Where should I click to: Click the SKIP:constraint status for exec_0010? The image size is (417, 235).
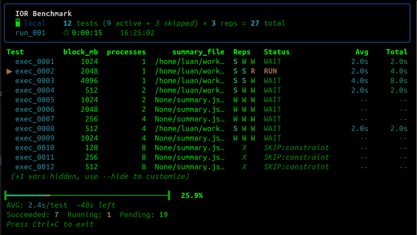tap(296, 148)
